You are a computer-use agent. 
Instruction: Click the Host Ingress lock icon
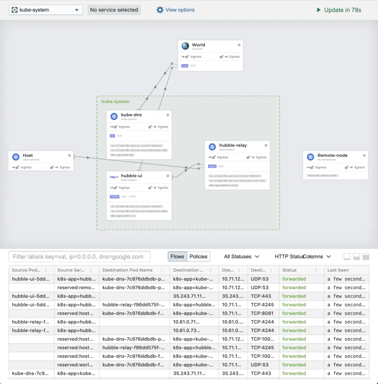point(17,168)
